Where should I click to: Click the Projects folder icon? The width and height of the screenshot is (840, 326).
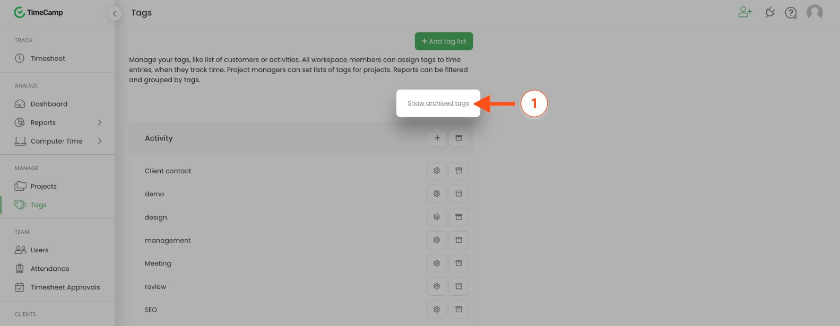click(20, 186)
